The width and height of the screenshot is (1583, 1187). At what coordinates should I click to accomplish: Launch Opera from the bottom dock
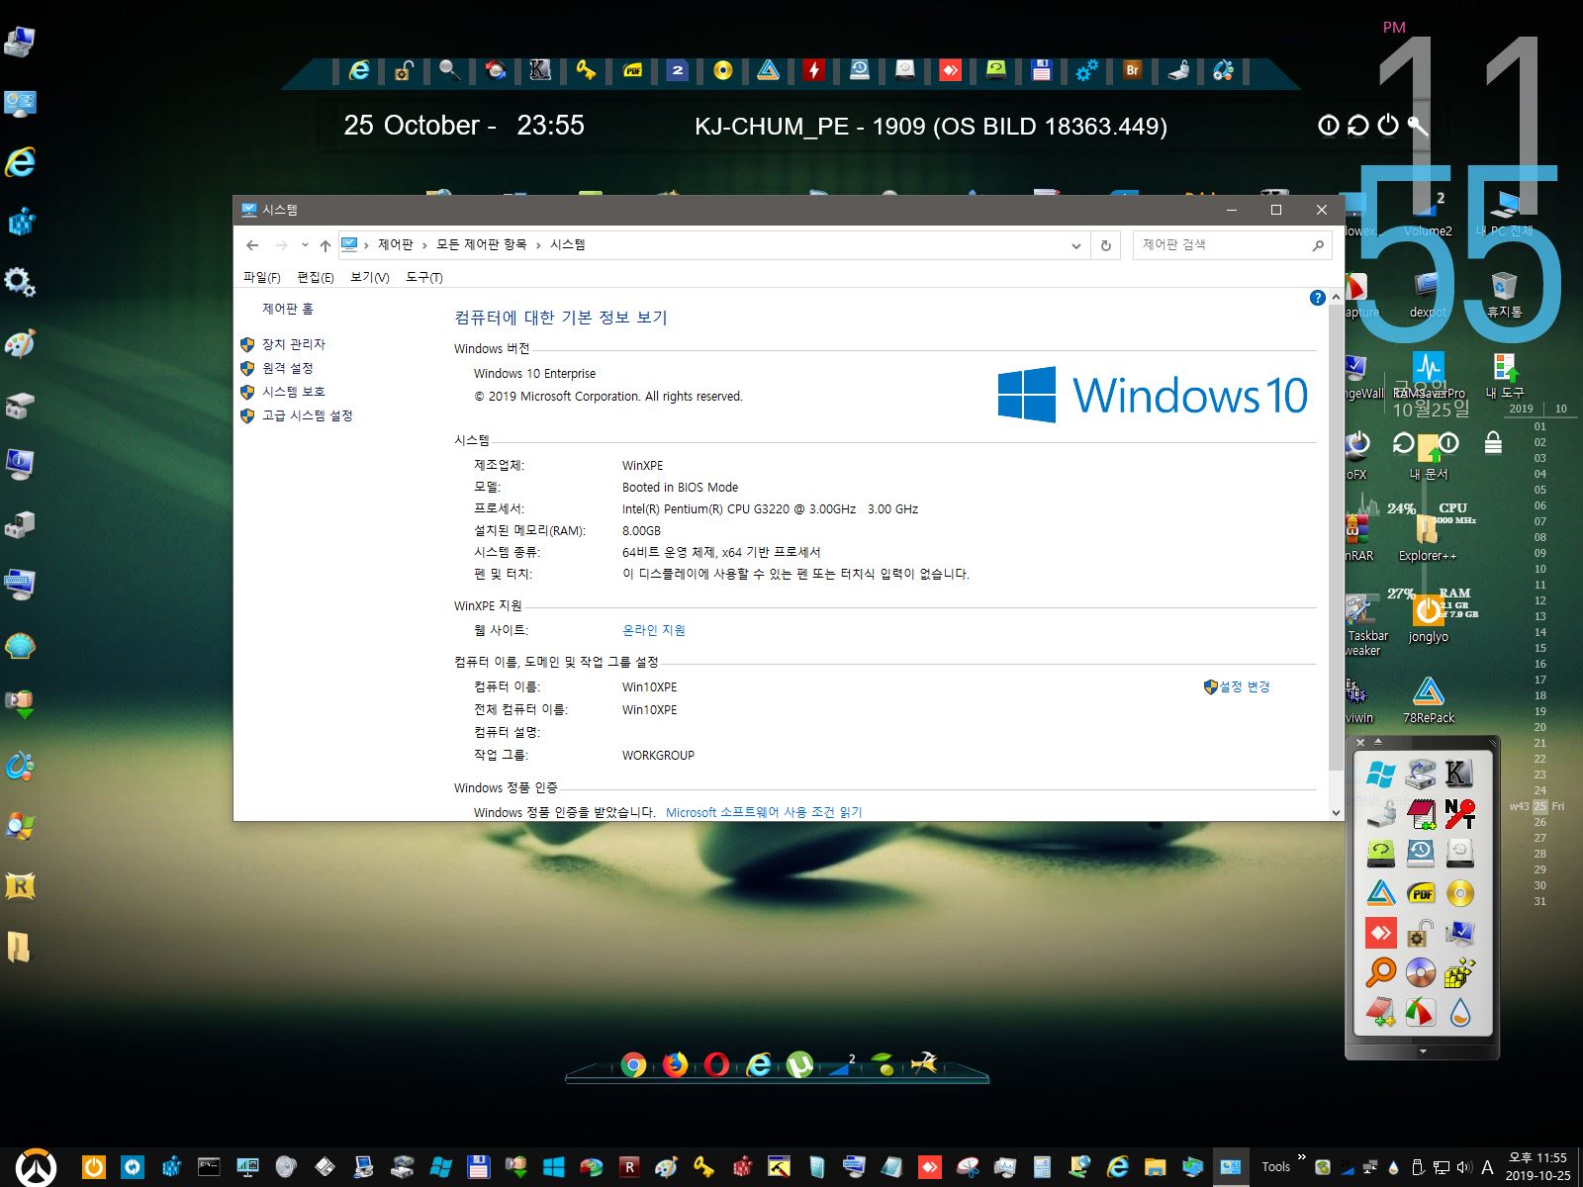[716, 1064]
